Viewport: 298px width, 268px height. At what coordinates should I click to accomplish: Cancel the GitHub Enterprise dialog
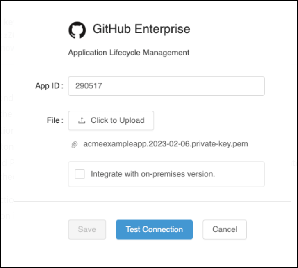click(225, 229)
